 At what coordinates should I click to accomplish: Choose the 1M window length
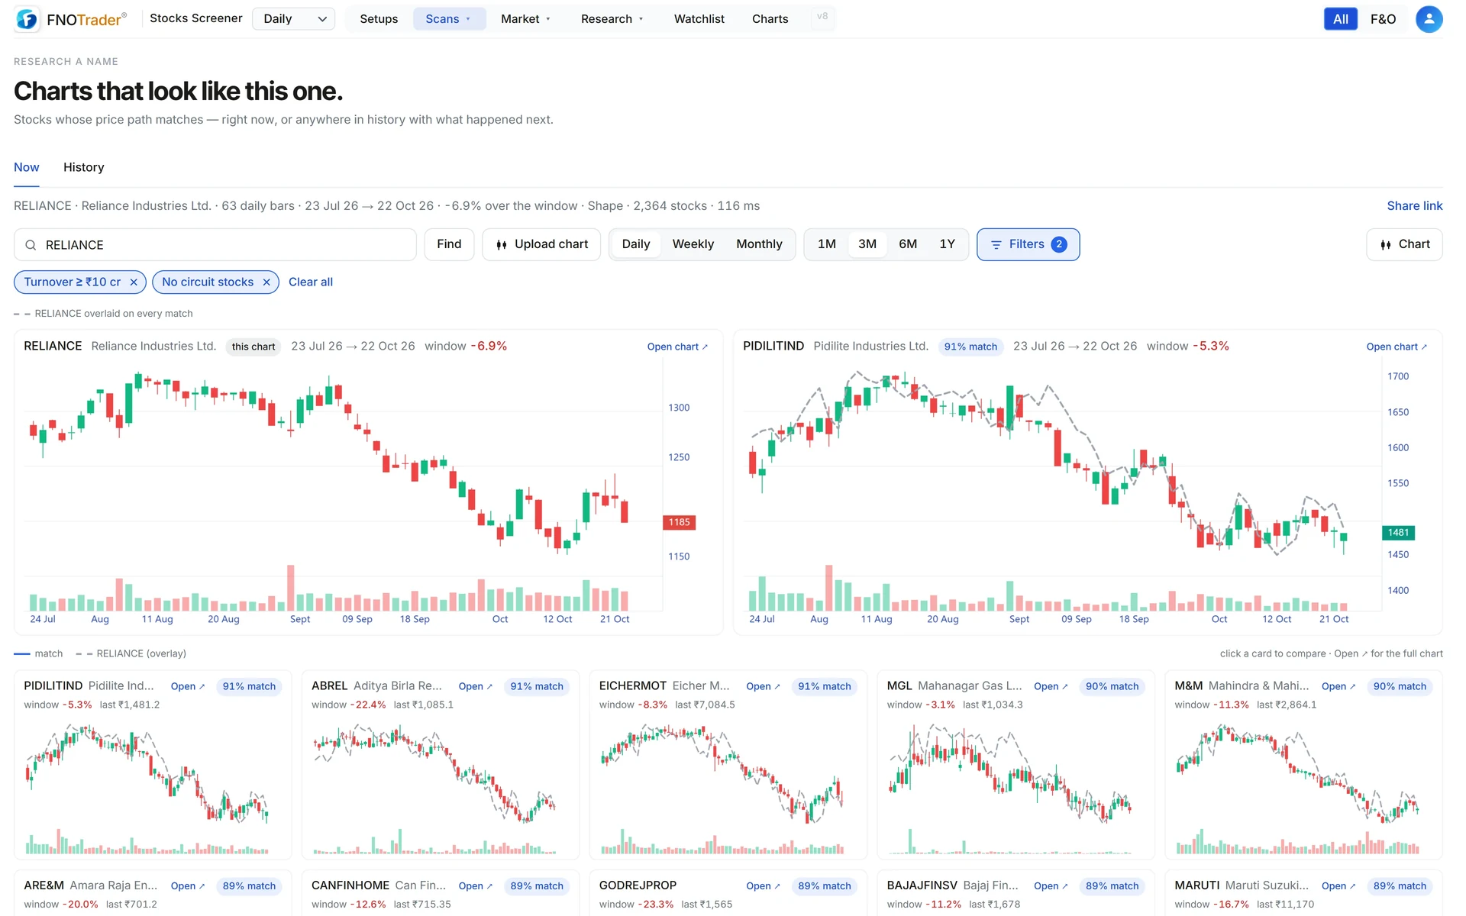coord(826,244)
